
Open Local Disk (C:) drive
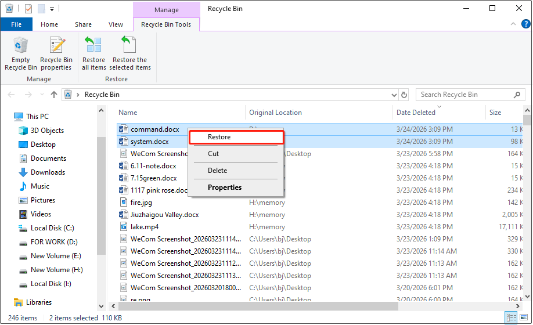46,228
